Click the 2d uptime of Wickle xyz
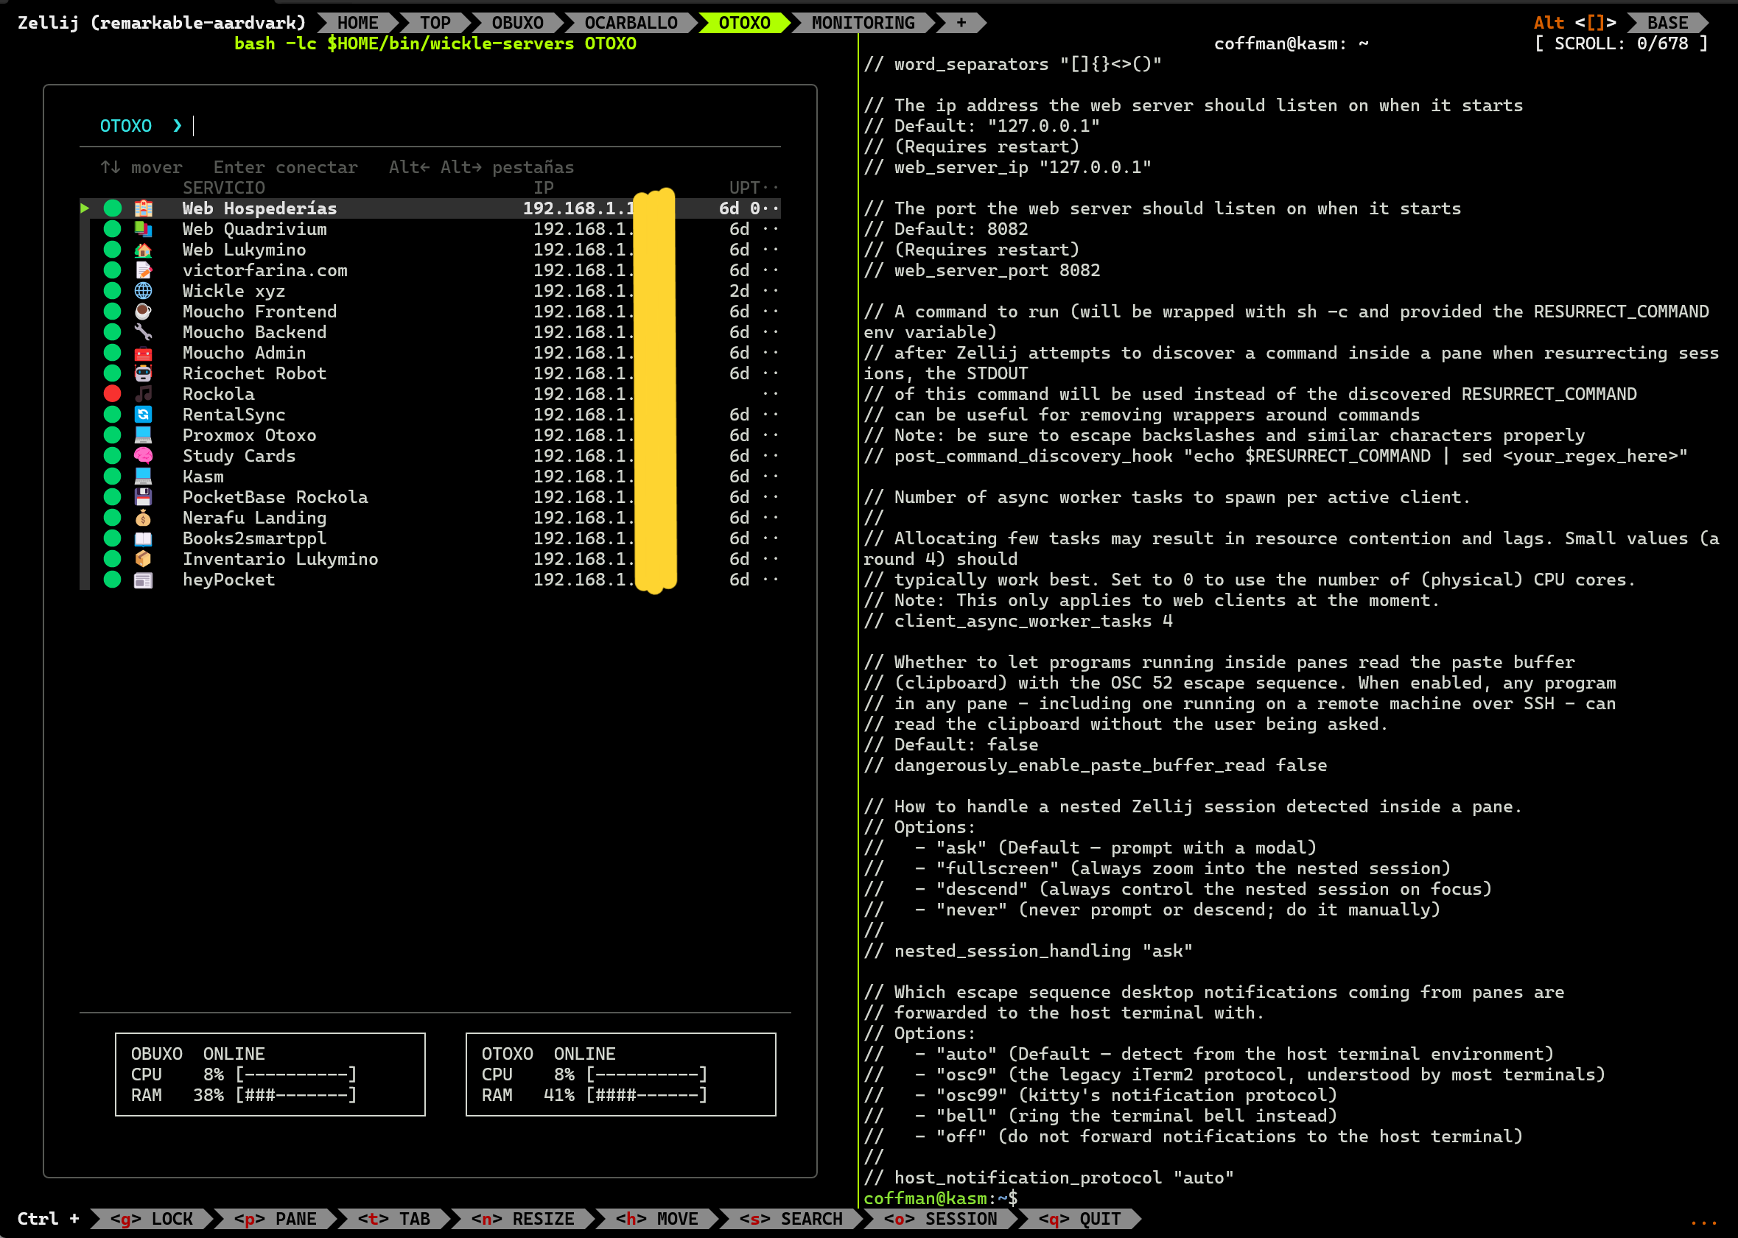The width and height of the screenshot is (1738, 1238). tap(739, 290)
